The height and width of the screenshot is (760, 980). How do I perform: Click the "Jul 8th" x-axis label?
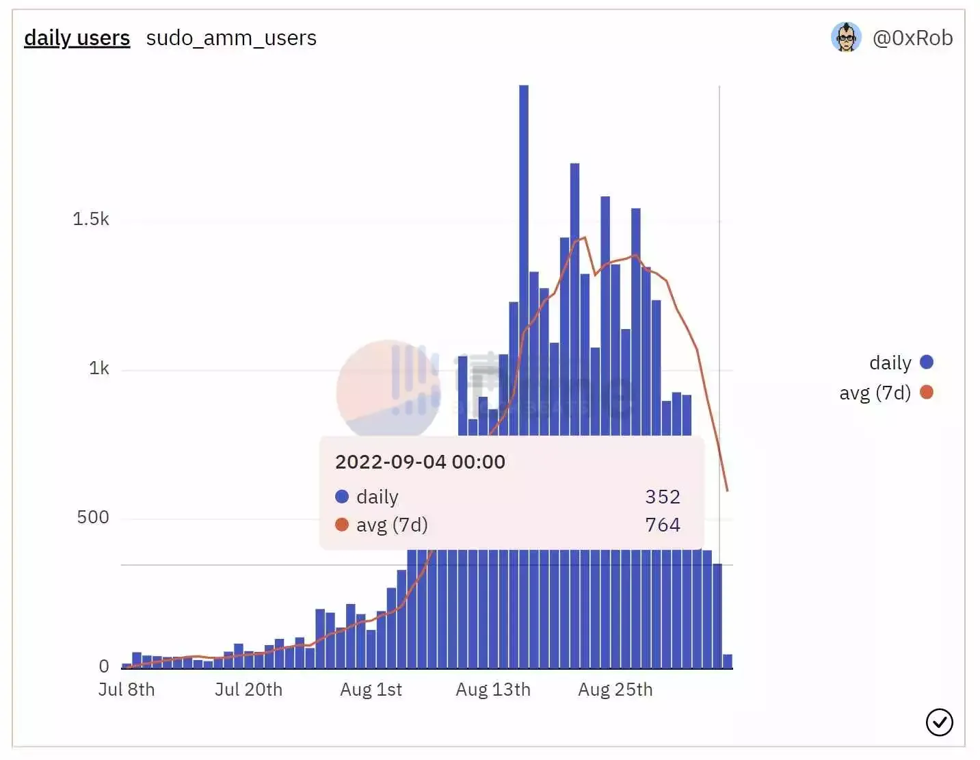pyautogui.click(x=127, y=690)
